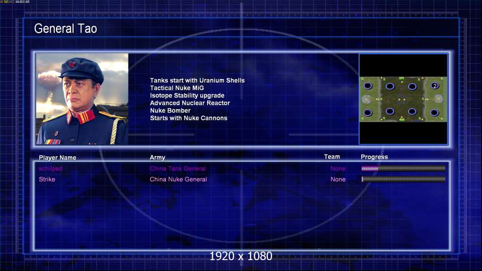Click 'Isotope Stability upgrade' line
The image size is (482, 271).
click(x=187, y=95)
